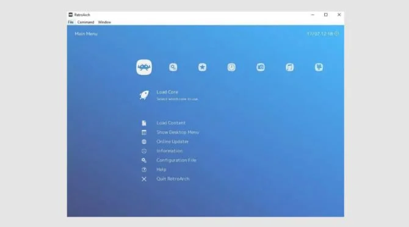The height and width of the screenshot is (227, 409).
Task: Click the gears icon beside Configuration File
Action: click(x=144, y=160)
